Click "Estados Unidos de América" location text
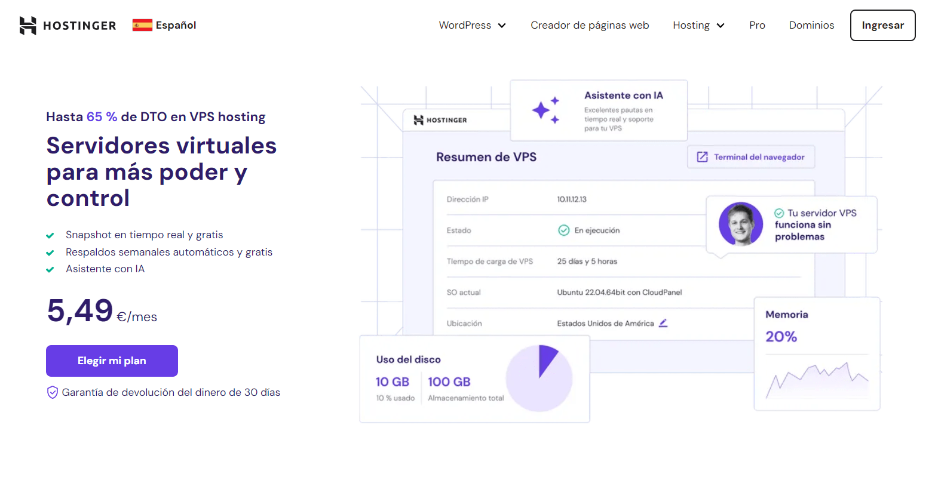 pos(606,324)
